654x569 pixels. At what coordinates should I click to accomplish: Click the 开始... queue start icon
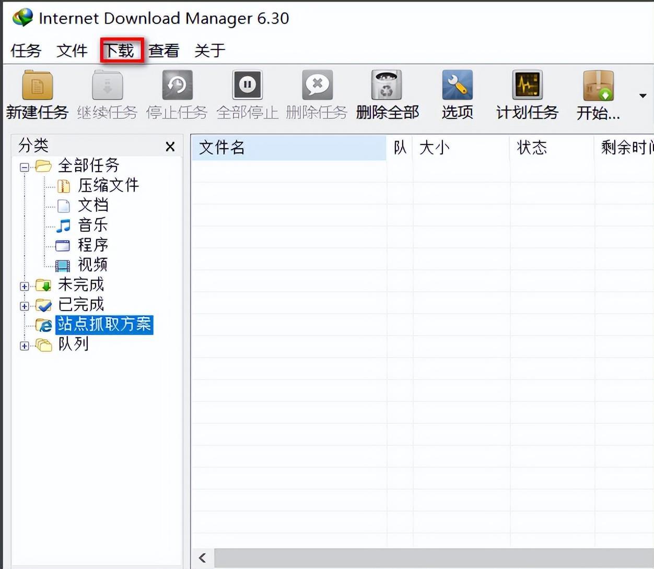pos(598,85)
